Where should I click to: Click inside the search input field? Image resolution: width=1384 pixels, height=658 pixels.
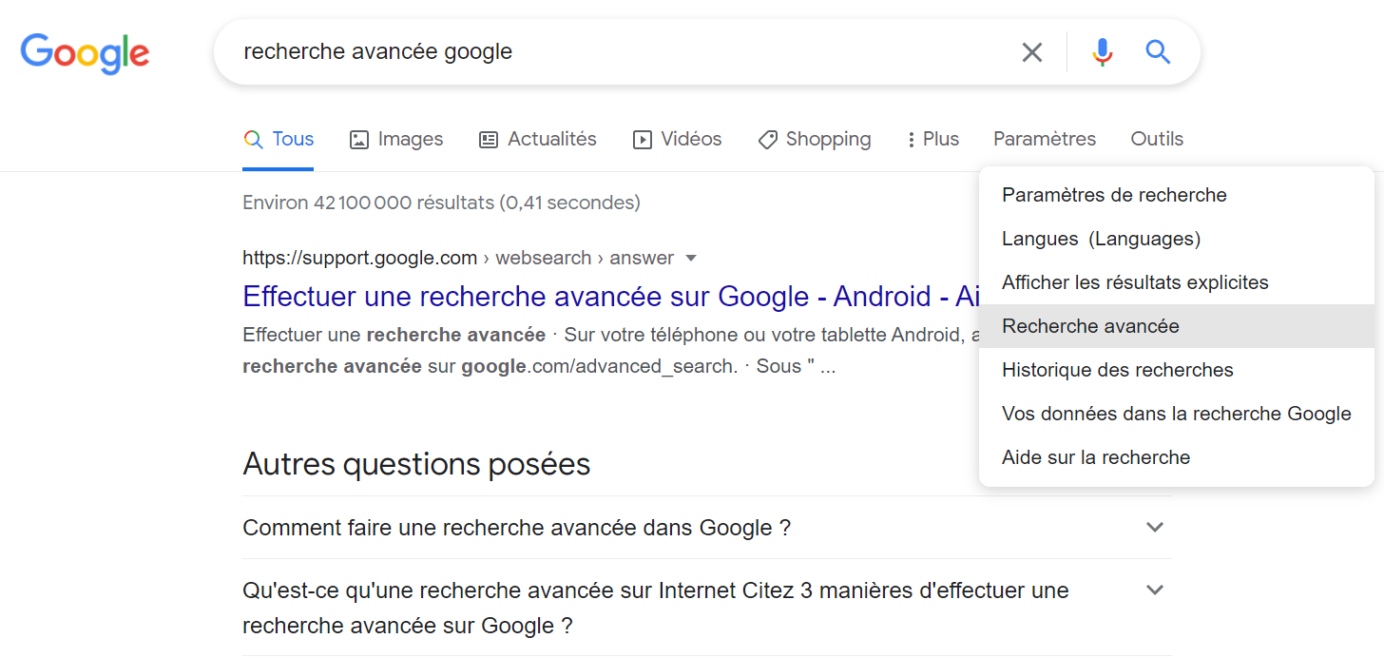coord(570,52)
